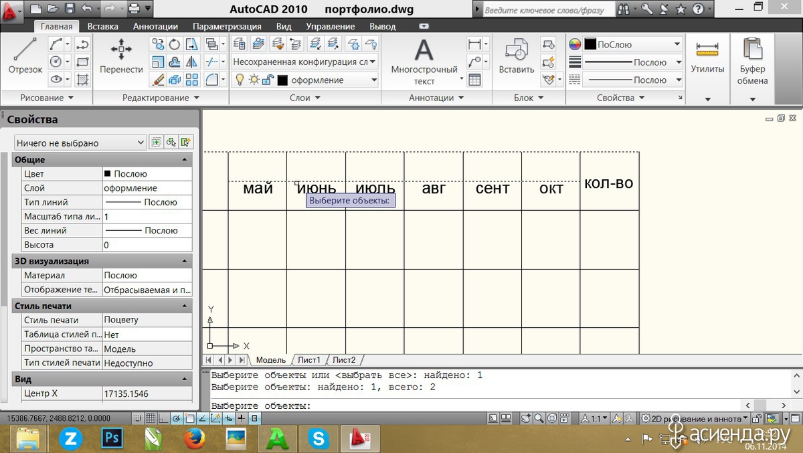Viewport: 803px width, 453px height.
Task: Click the Plot printer icon
Action: click(x=134, y=9)
